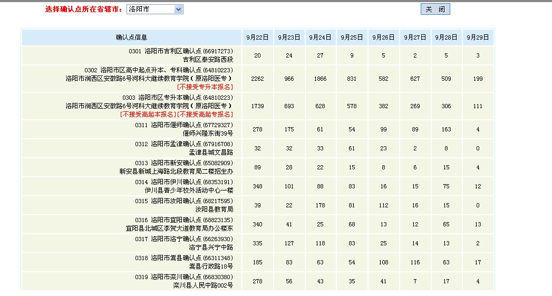Viewport: 552px width, 296px height.
Task: Click the cell with value 1866
Action: (320, 79)
